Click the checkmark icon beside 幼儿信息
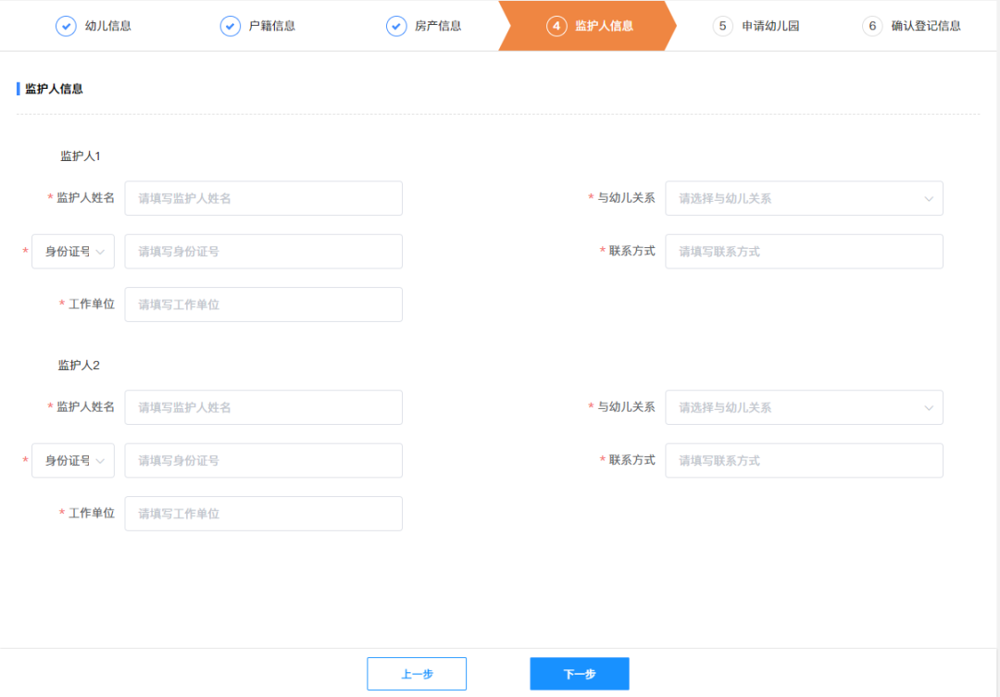This screenshot has width=1000, height=697. (x=66, y=26)
